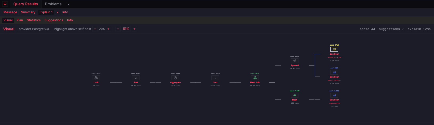Close the Explain 1 tab

(58, 12)
